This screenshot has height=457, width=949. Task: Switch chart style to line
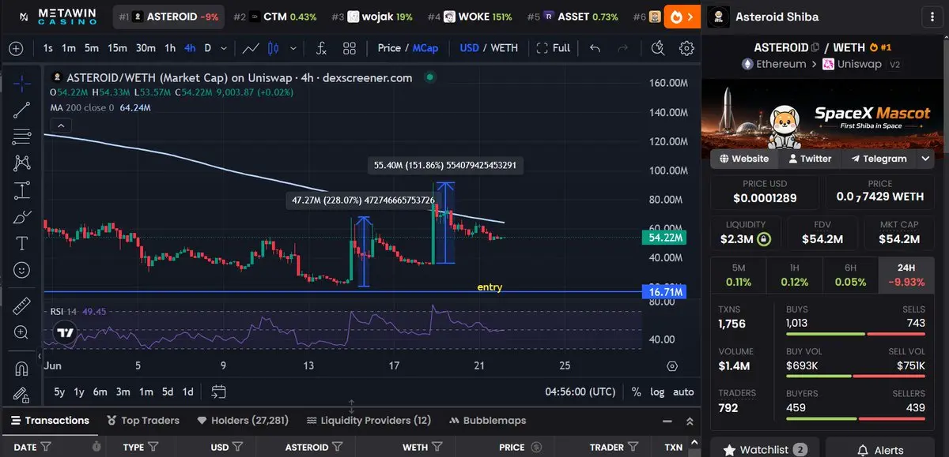[x=251, y=48]
